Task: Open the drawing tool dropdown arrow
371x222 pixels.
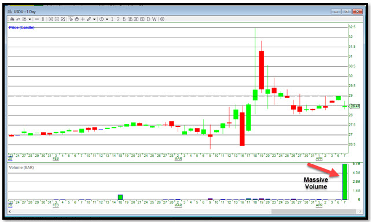Action: [94, 20]
